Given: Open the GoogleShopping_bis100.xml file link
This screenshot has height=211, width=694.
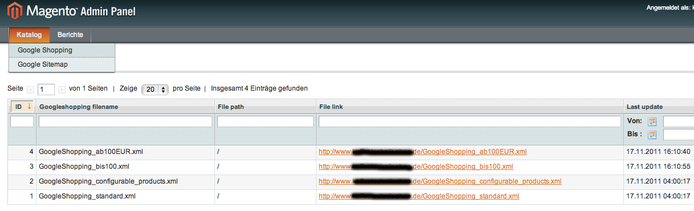Looking at the screenshot, I should coord(416,167).
